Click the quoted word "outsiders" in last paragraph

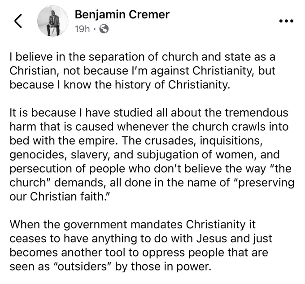click(82, 267)
